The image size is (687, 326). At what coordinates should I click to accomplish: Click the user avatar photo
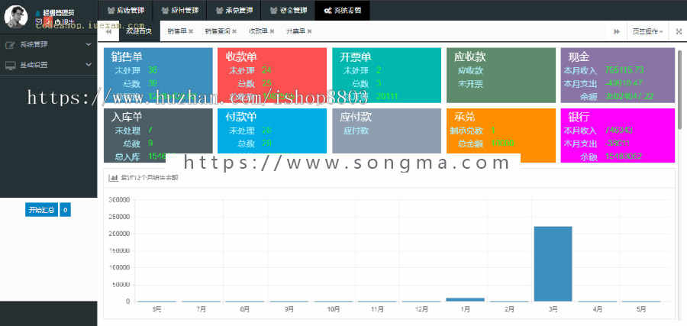(16, 16)
